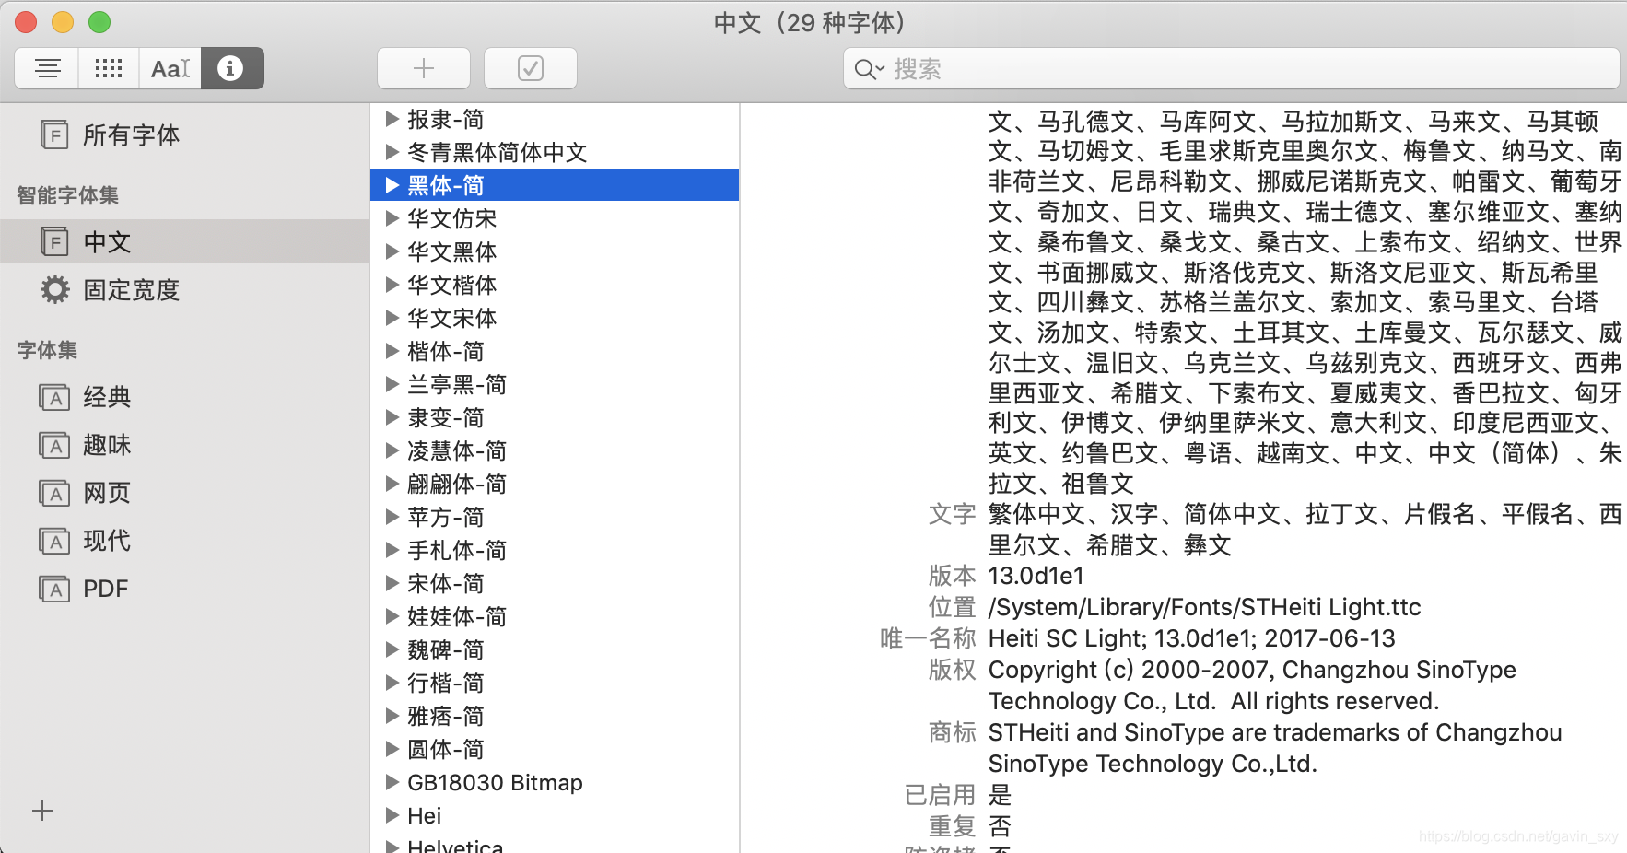The width and height of the screenshot is (1627, 853).
Task: Select the 宋体-简 font row
Action: (555, 583)
